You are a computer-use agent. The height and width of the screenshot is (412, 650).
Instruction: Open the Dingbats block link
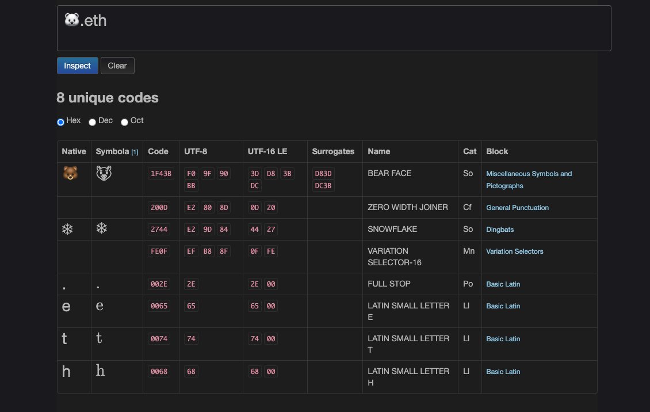click(500, 229)
